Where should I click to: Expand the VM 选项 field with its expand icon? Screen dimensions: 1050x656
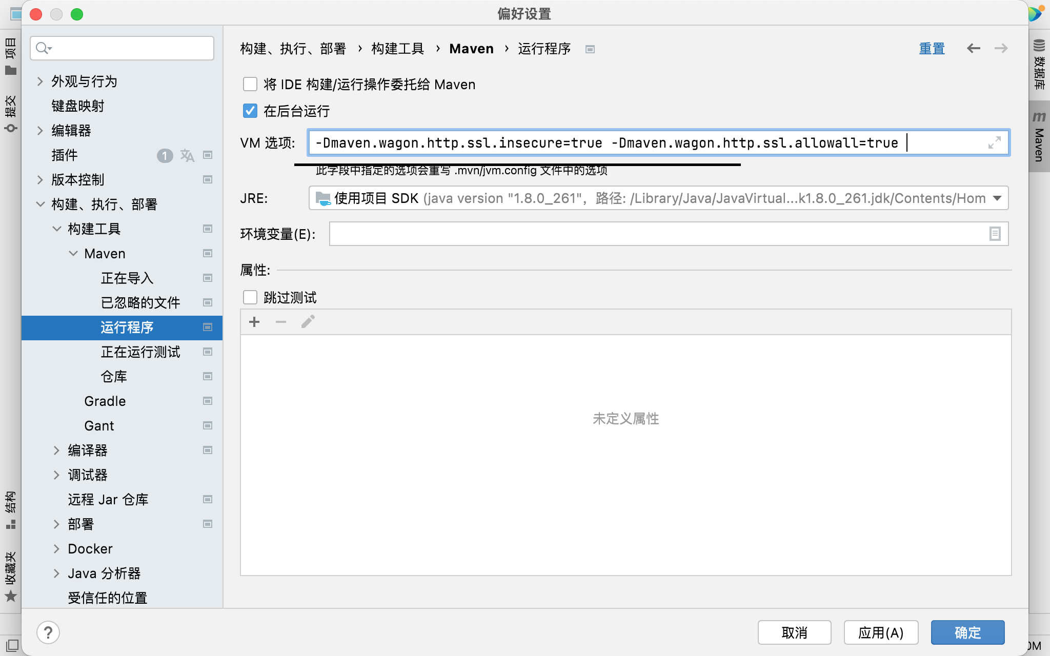tap(995, 142)
